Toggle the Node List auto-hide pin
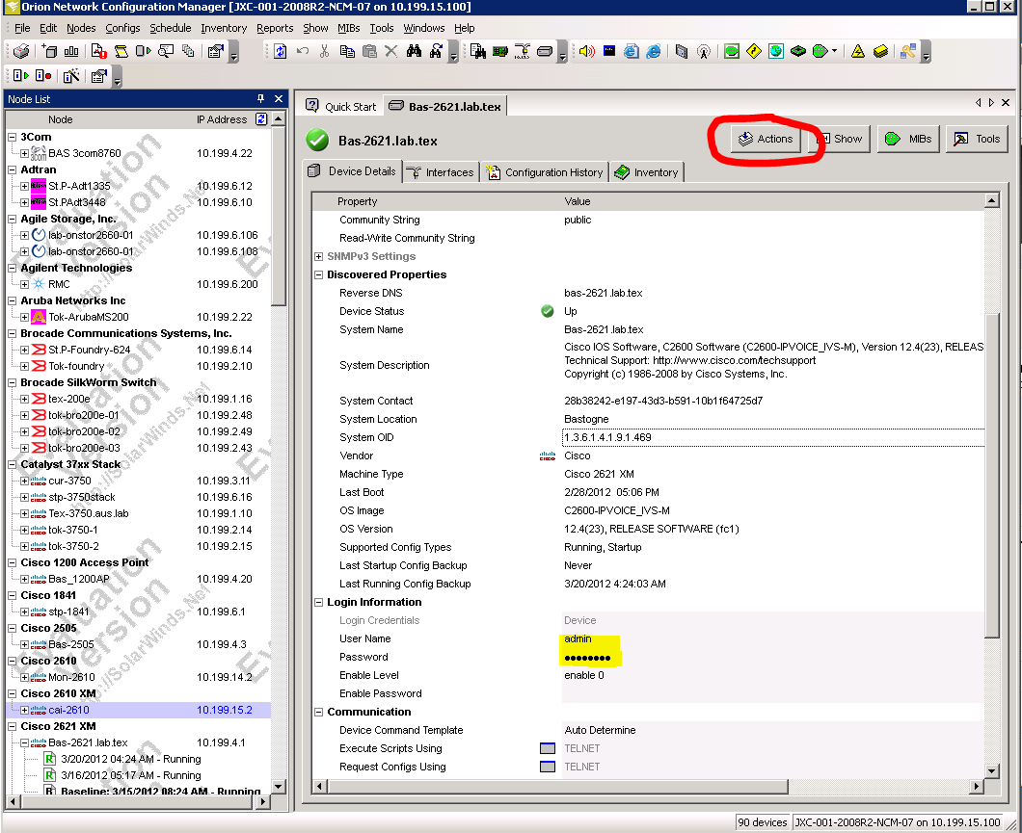 point(260,99)
